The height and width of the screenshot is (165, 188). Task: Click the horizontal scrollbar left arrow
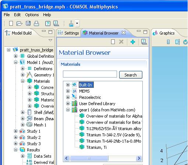pos(67,158)
